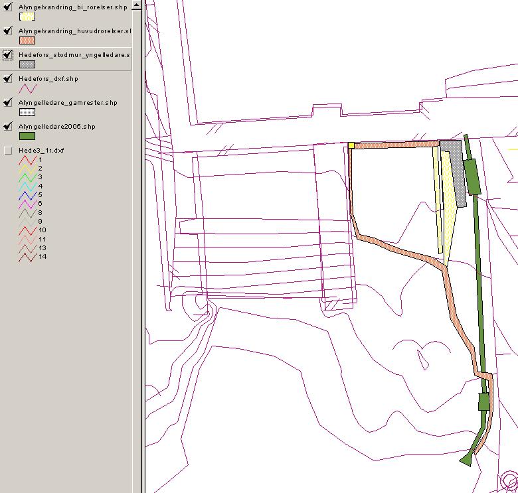Toggle the Hedefors_stodmur_yngelledare layer checkbox
The image size is (518, 493).
click(8, 55)
